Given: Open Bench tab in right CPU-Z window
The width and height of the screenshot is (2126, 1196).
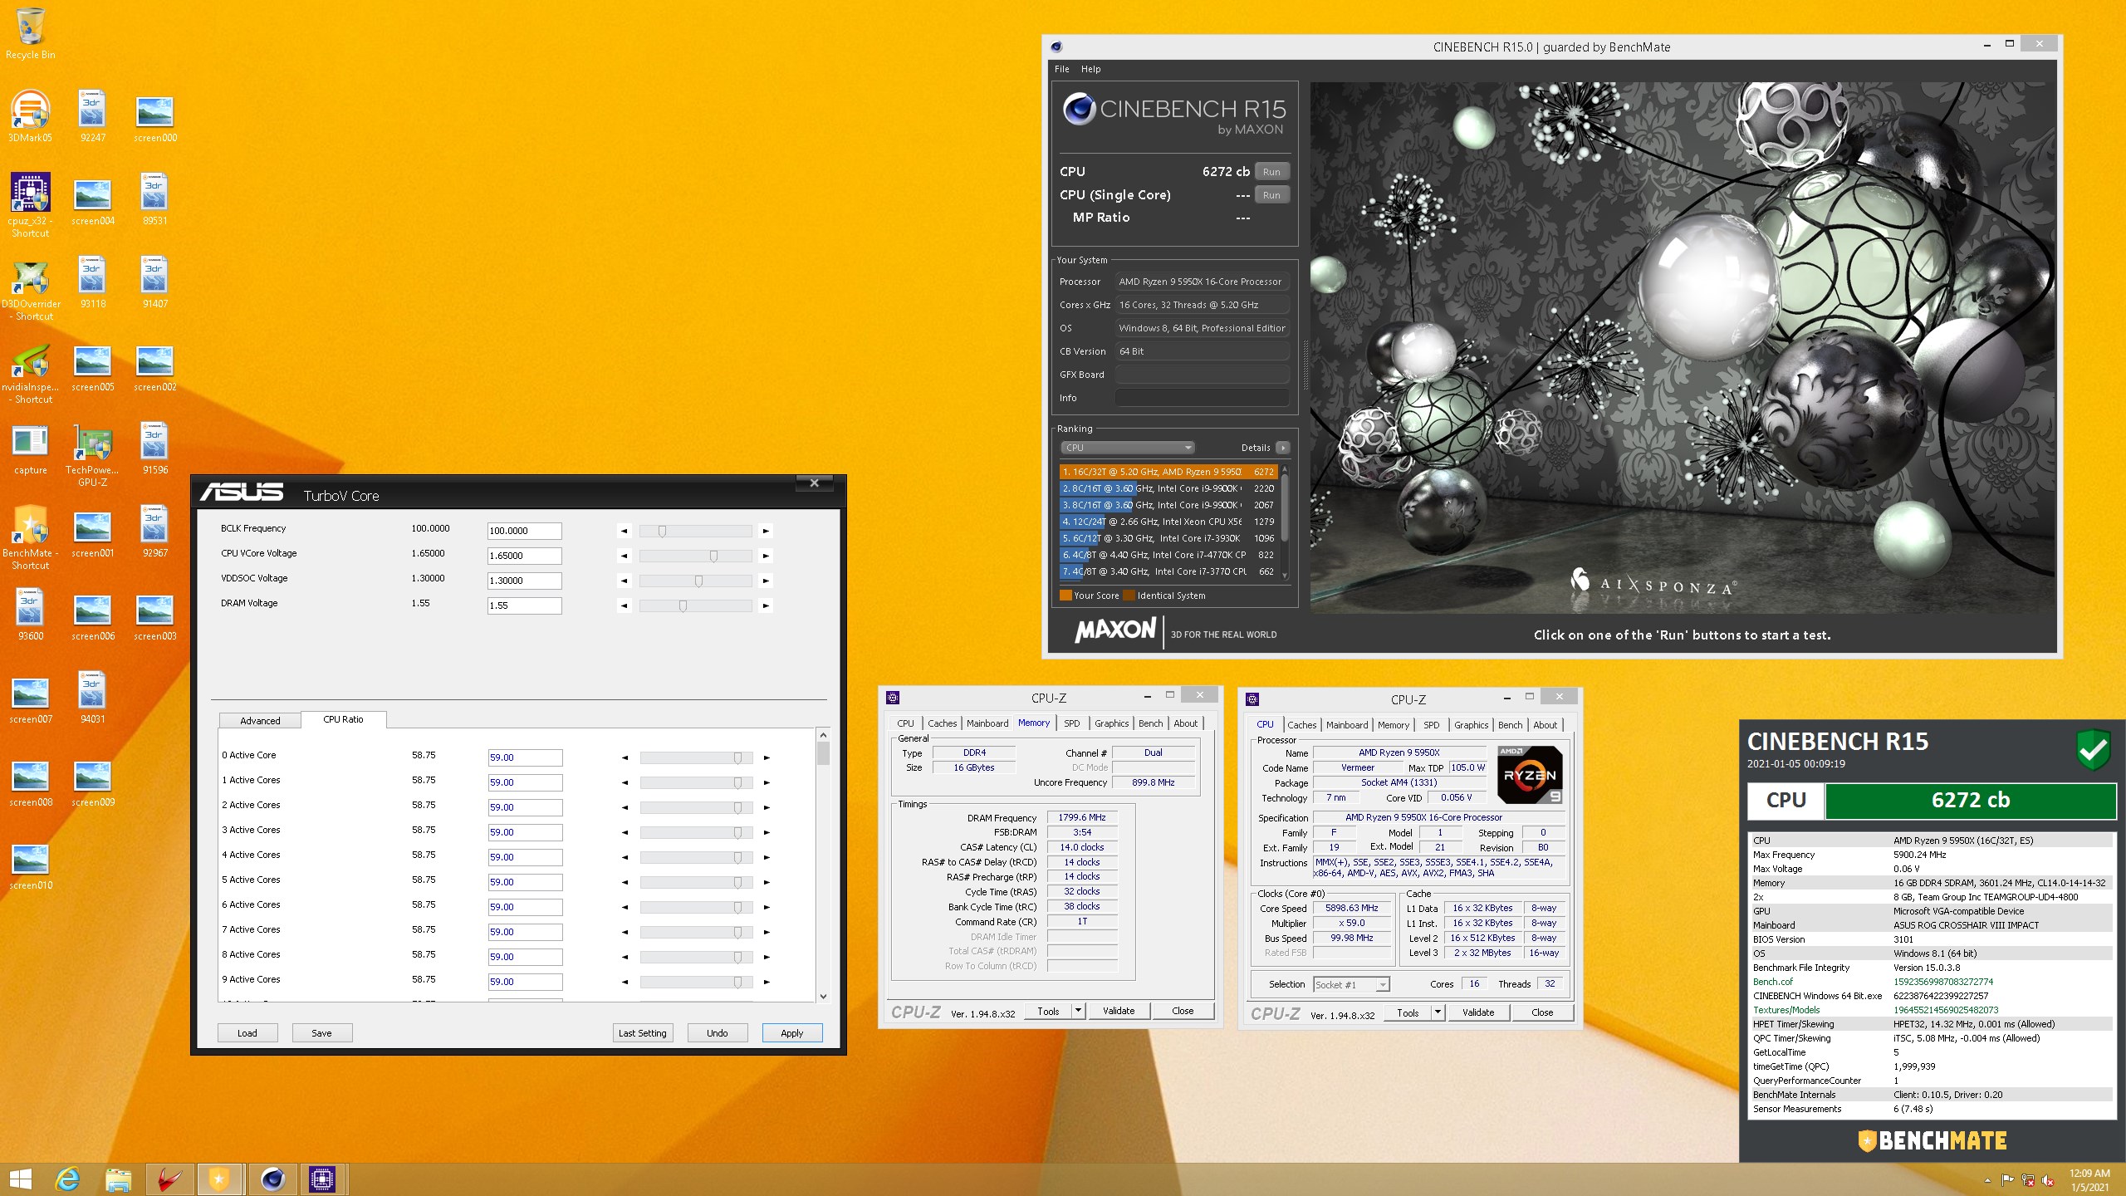Looking at the screenshot, I should coord(1510,725).
